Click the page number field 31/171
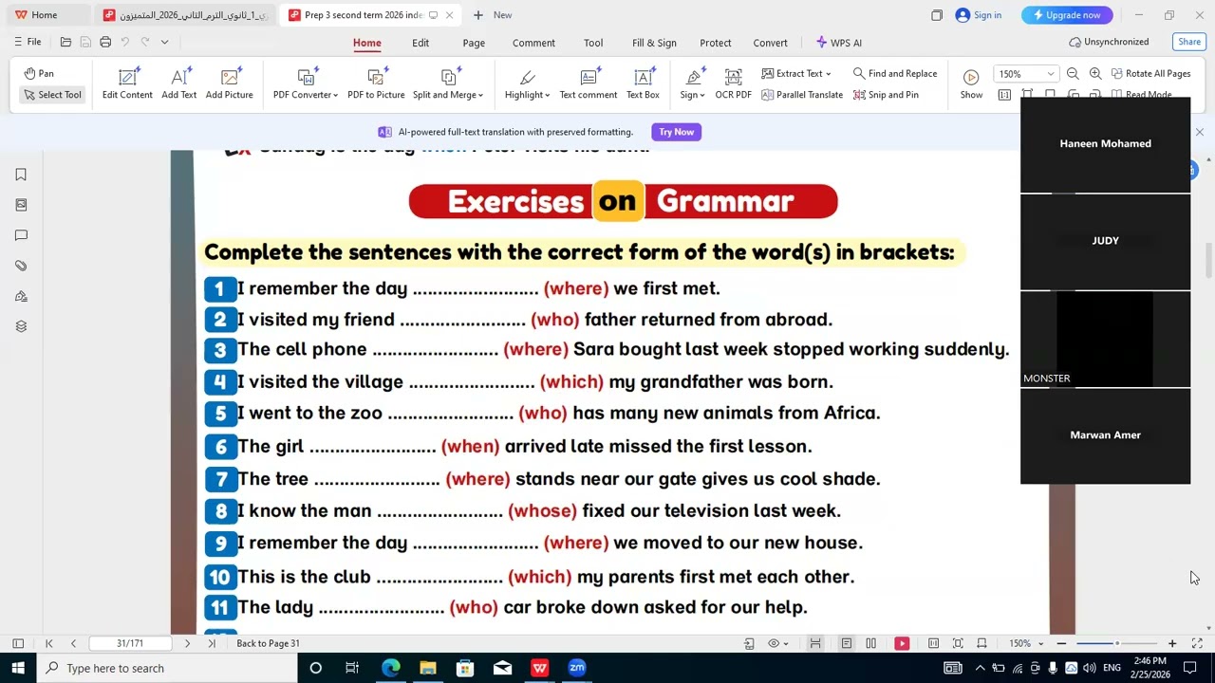The width and height of the screenshot is (1215, 683). [x=130, y=643]
